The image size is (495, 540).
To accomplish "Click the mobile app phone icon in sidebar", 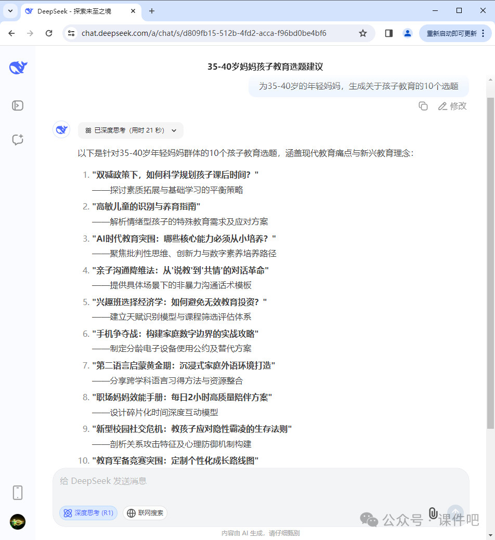I will (17, 492).
